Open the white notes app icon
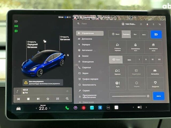Viewport: 171px width, 128px height. pyautogui.click(x=116, y=107)
